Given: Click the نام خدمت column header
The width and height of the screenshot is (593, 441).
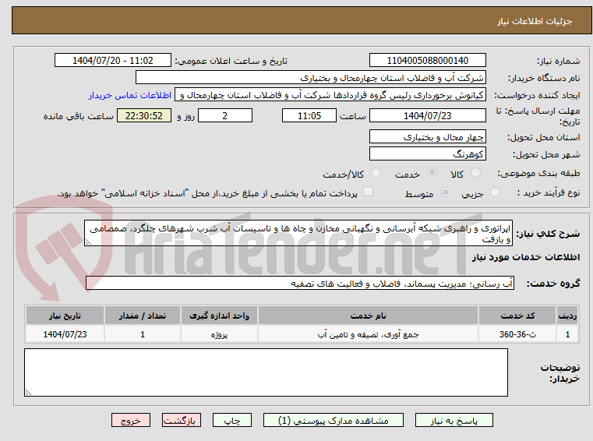Looking at the screenshot, I should point(368,316).
